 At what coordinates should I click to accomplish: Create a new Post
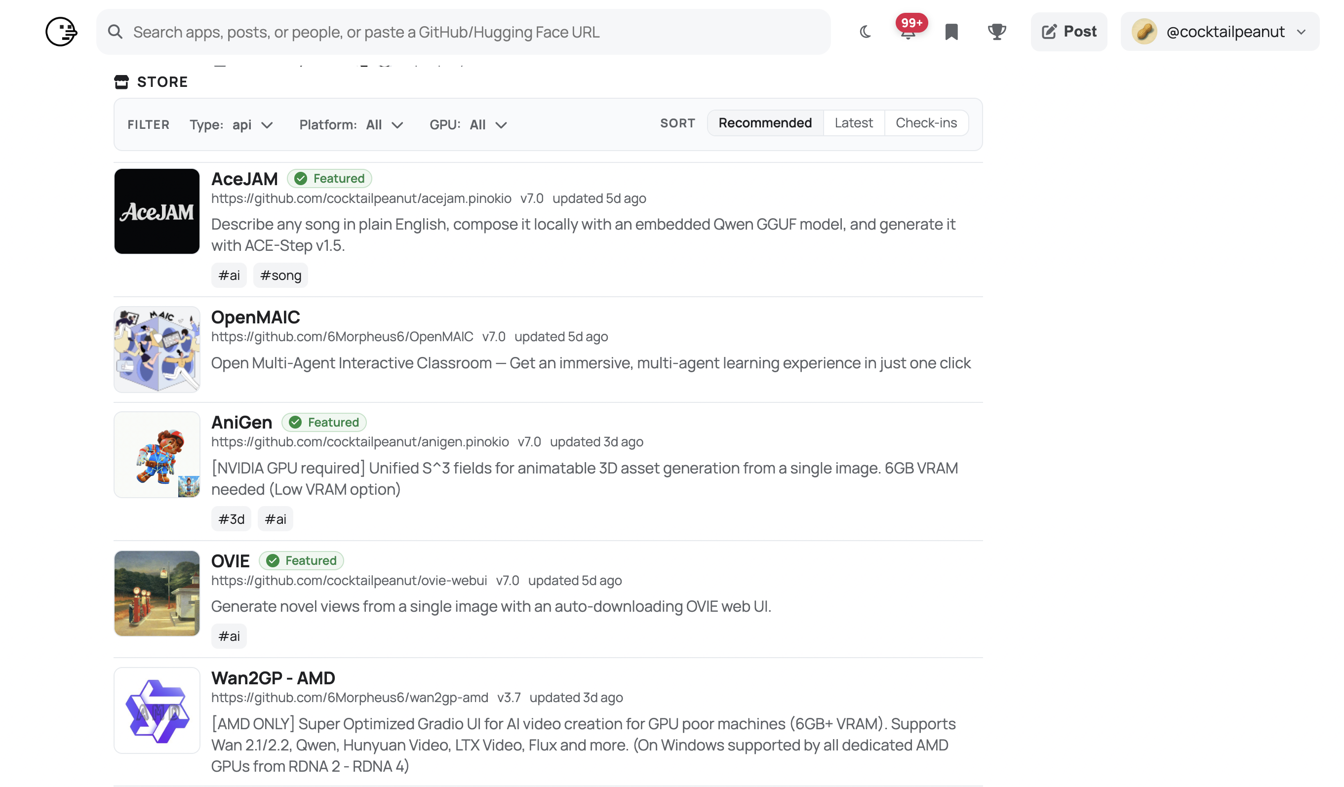click(1068, 32)
